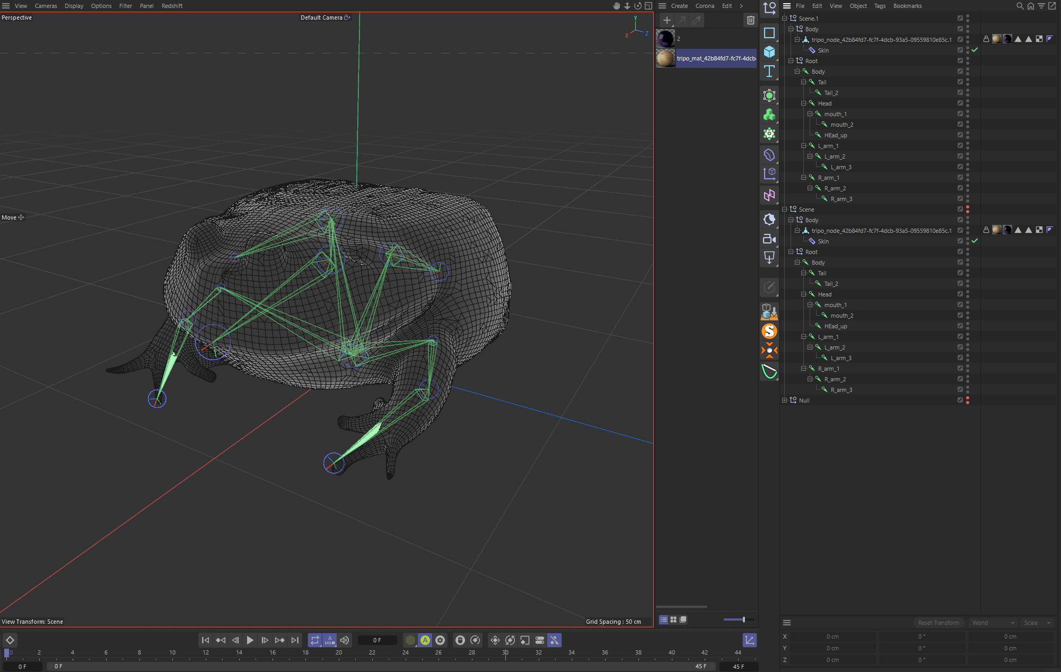Click the Autokeying button
The width and height of the screenshot is (1061, 672).
tap(425, 640)
